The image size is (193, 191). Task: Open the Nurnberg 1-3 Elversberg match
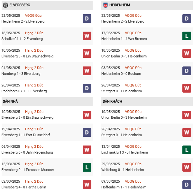click(21, 74)
